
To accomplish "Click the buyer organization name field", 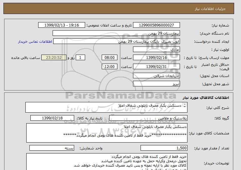I will pyautogui.click(x=116, y=33).
